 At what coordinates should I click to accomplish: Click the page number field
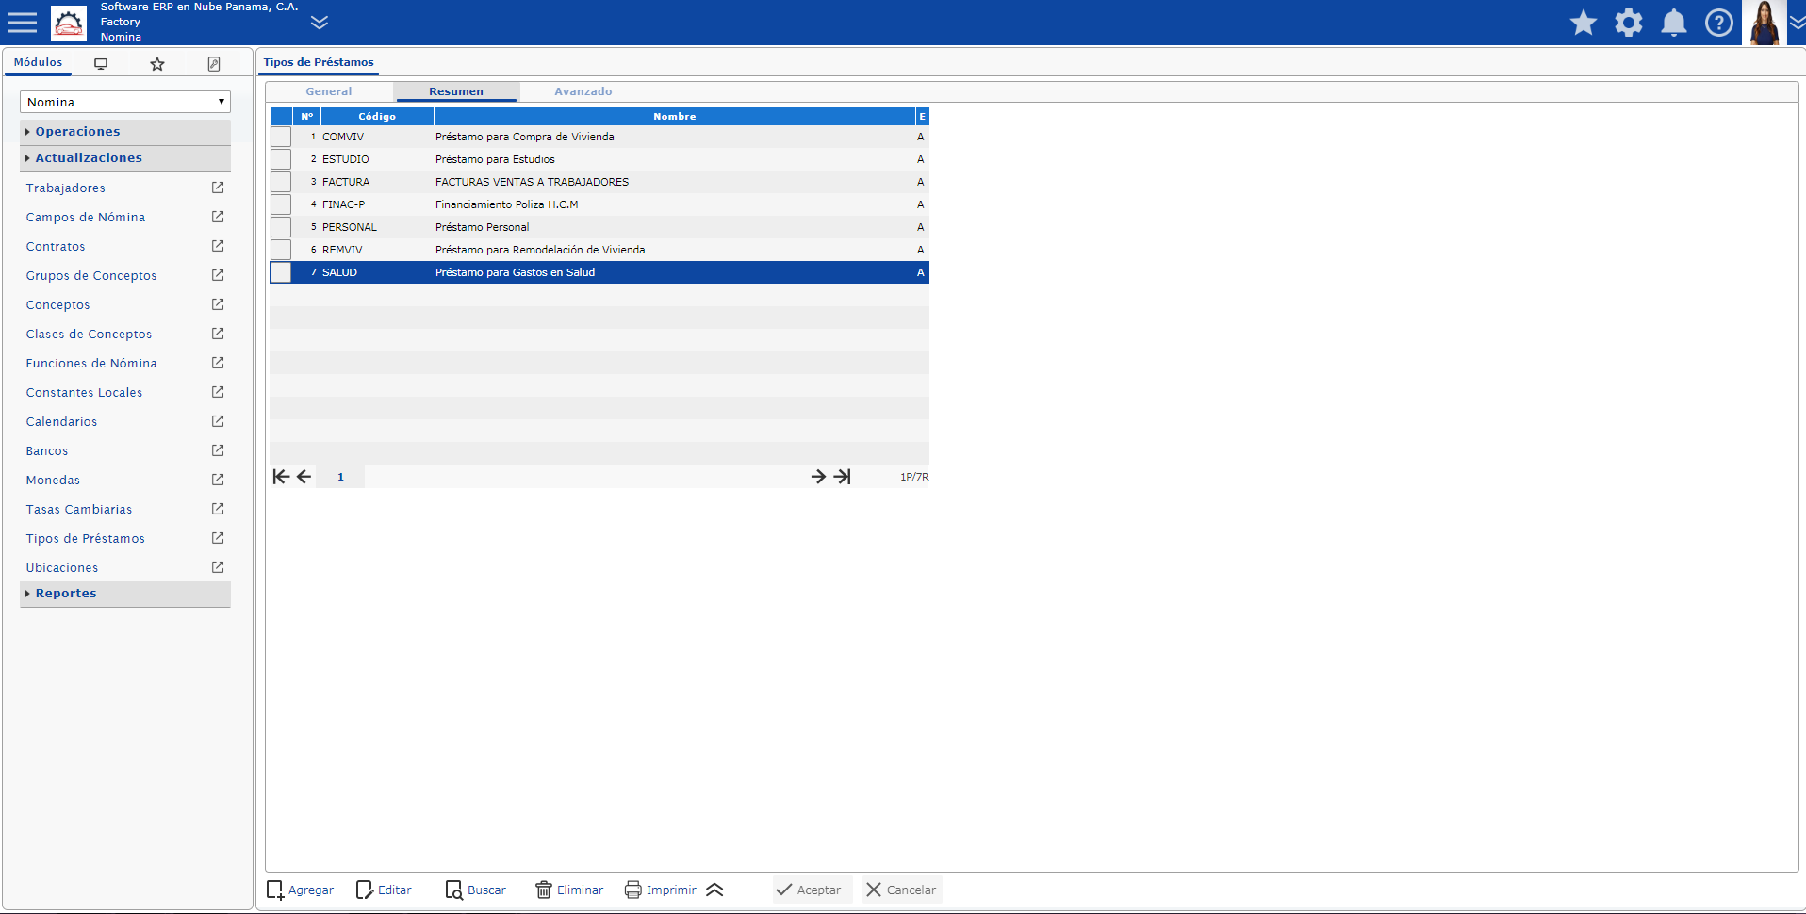tap(341, 477)
